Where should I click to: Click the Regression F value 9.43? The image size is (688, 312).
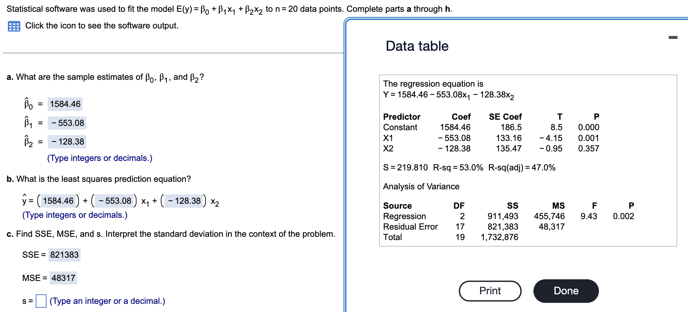588,216
